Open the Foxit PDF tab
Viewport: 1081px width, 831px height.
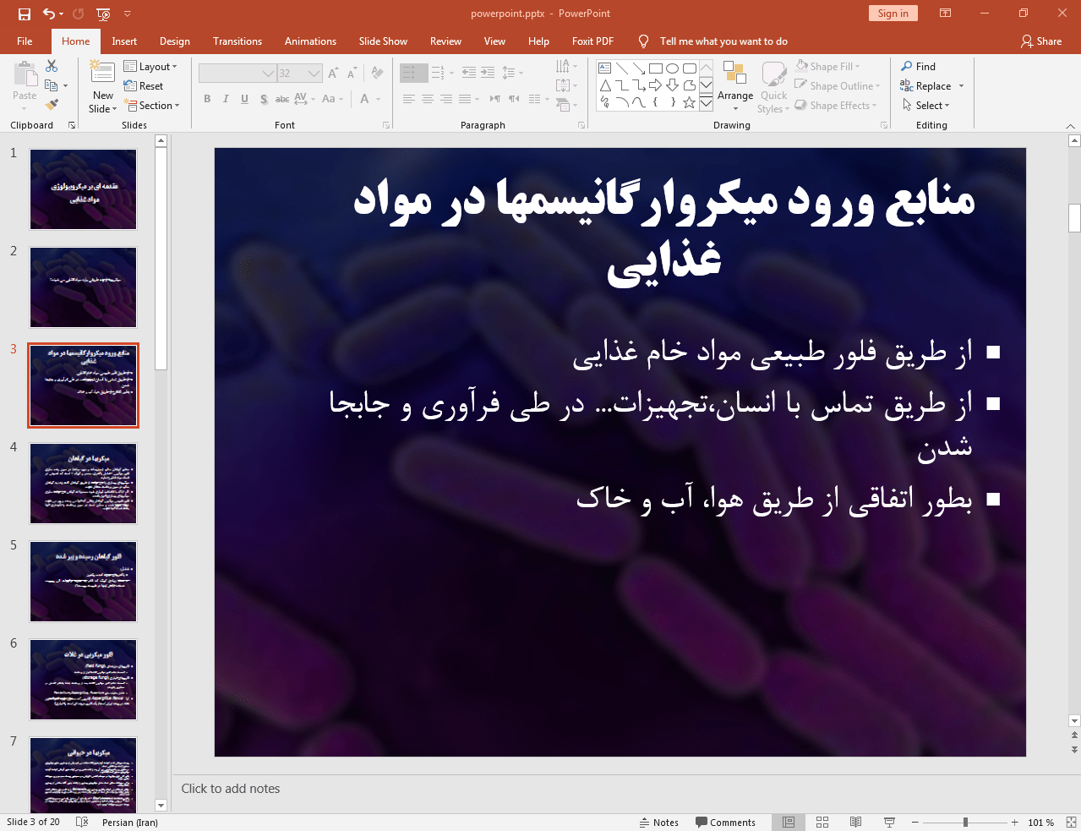[592, 41]
